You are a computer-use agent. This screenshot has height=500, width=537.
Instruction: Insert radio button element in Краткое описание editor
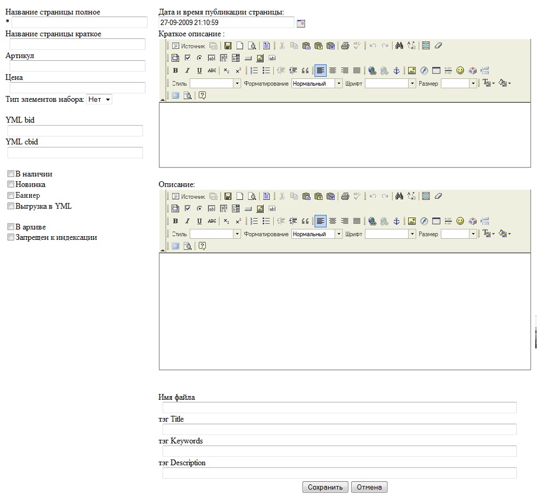click(199, 58)
